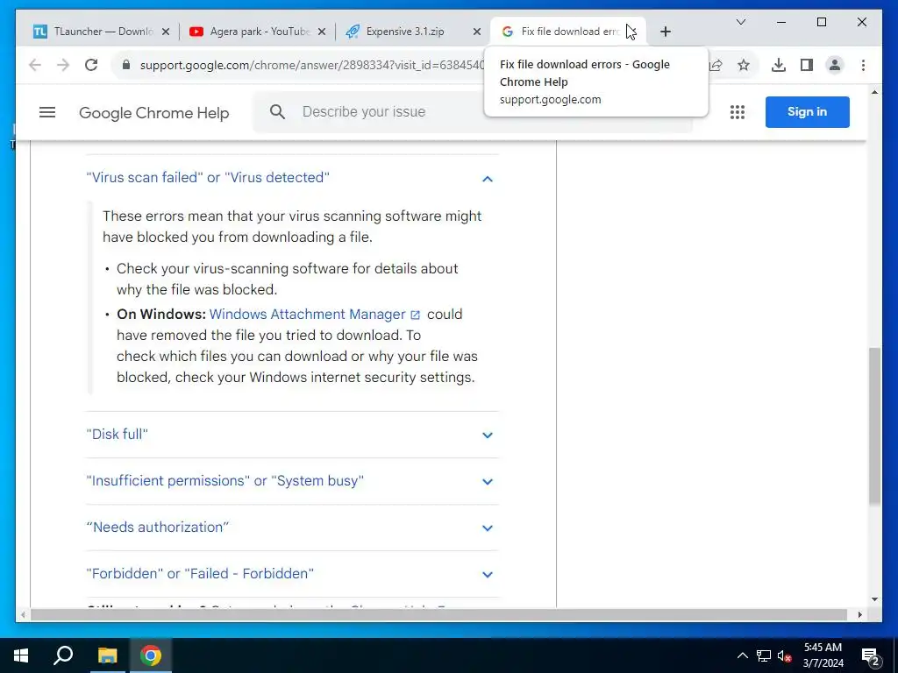
Task: Click the network tray icon
Action: (x=764, y=655)
